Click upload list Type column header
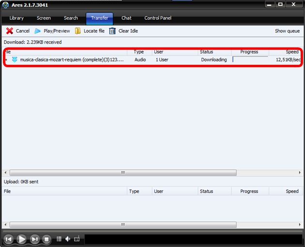This screenshot has height=247, width=305. 139,191
